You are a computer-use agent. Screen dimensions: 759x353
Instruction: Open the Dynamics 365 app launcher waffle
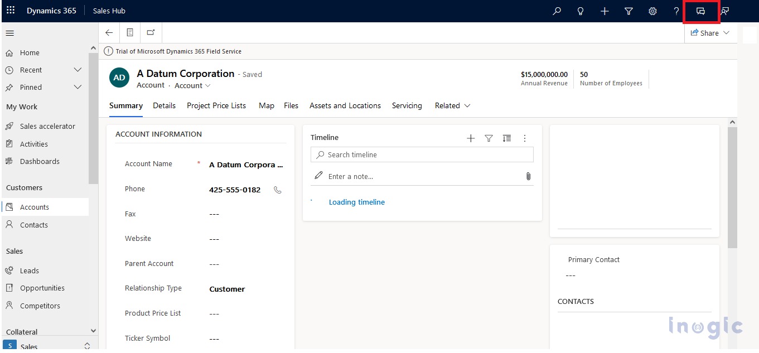11,11
